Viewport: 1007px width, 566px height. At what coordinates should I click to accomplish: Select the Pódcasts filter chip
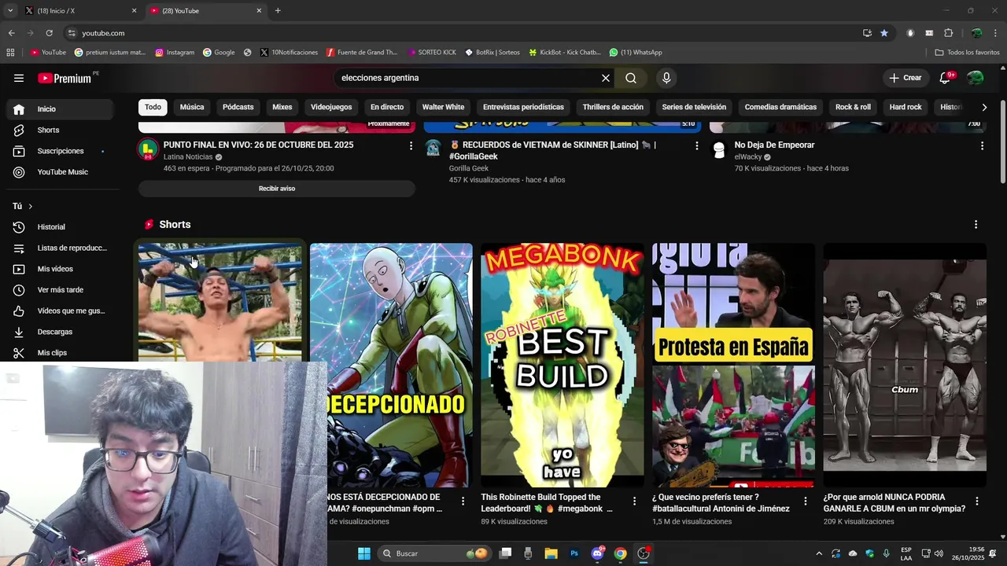(238, 107)
